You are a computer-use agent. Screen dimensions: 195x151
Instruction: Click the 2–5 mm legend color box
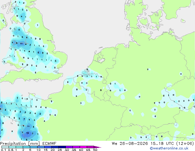(x=26, y=147)
